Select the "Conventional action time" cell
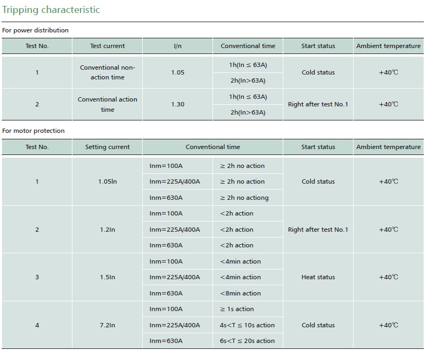 108,104
